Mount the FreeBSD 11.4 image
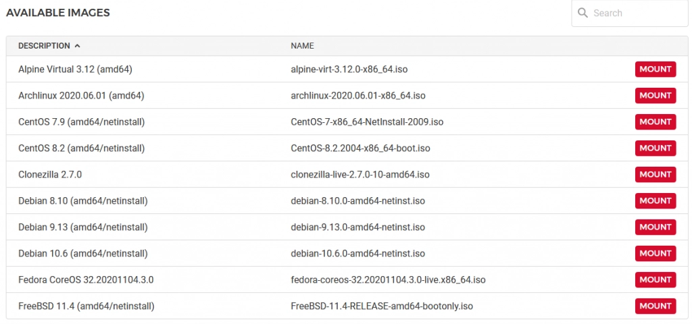 (x=655, y=306)
